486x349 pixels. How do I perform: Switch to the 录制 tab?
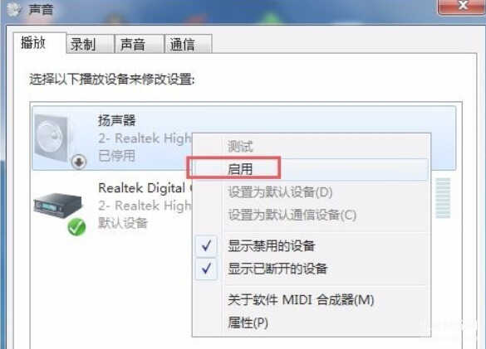91,44
